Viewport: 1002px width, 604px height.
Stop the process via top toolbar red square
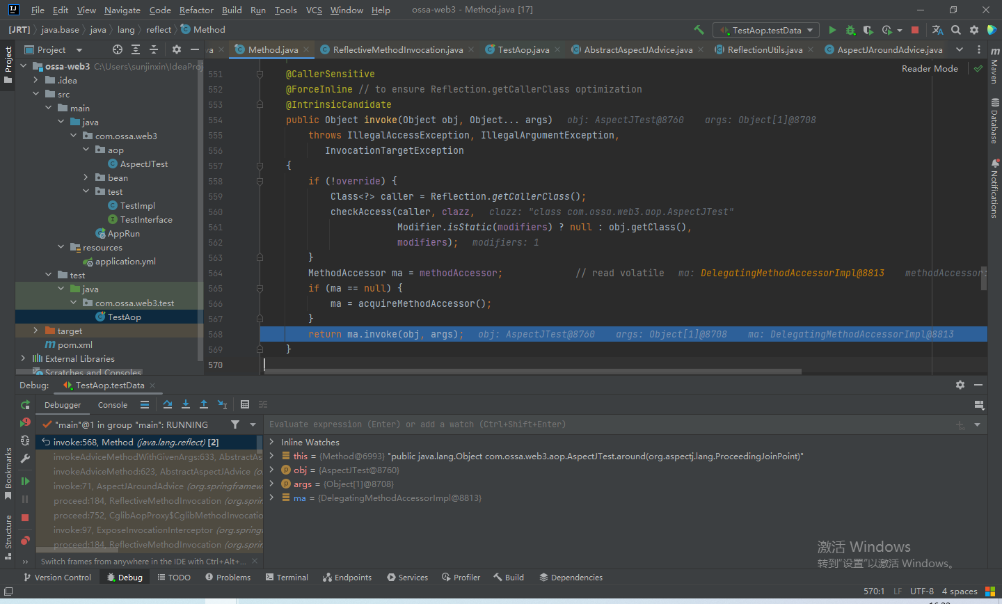pyautogui.click(x=915, y=30)
